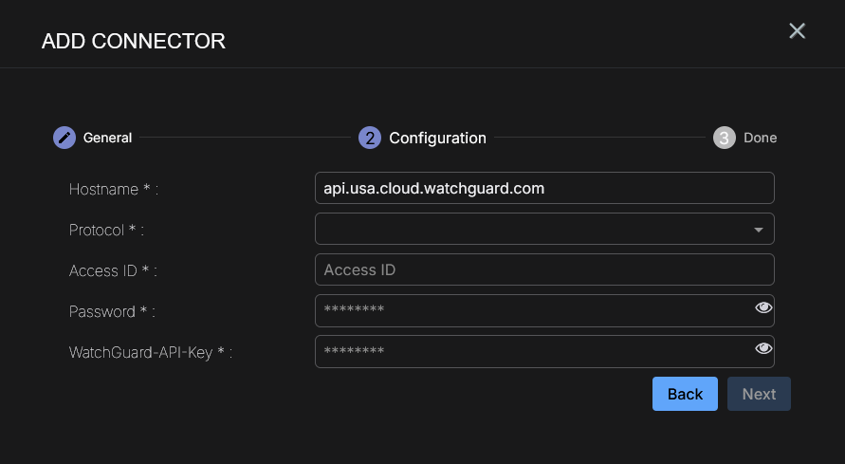
Task: Click inside the empty Protocol select box
Action: pyautogui.click(x=531, y=230)
